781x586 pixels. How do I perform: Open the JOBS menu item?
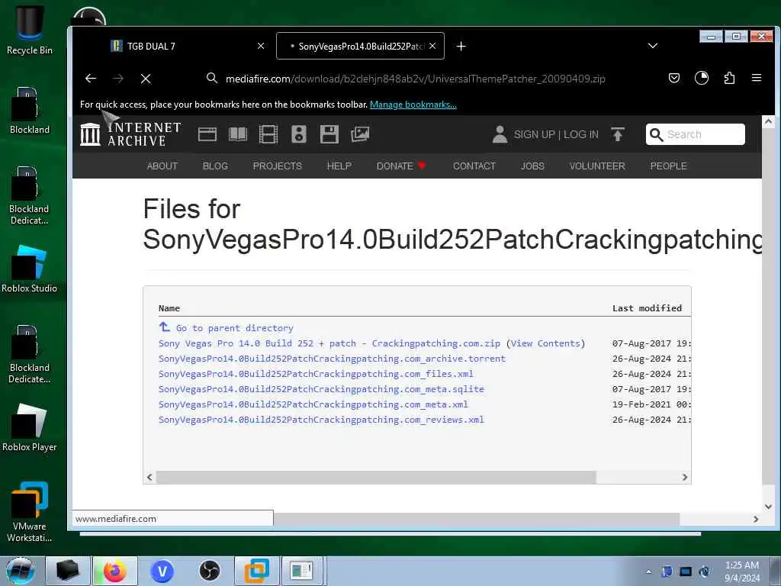tap(532, 166)
